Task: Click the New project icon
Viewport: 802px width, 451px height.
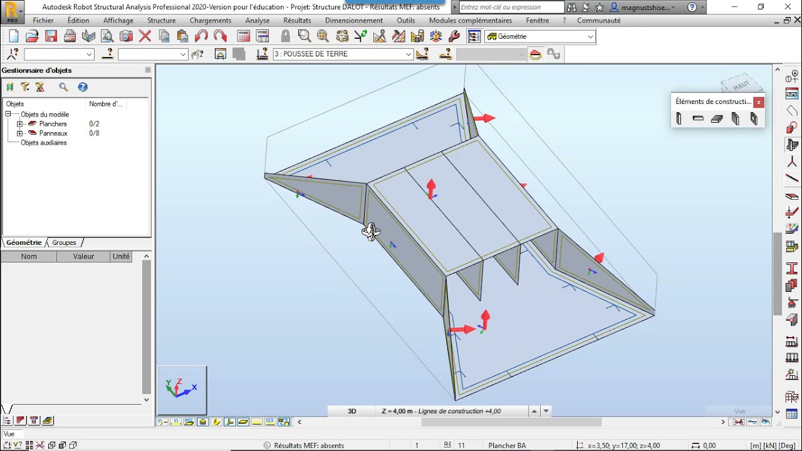Action: click(x=14, y=36)
